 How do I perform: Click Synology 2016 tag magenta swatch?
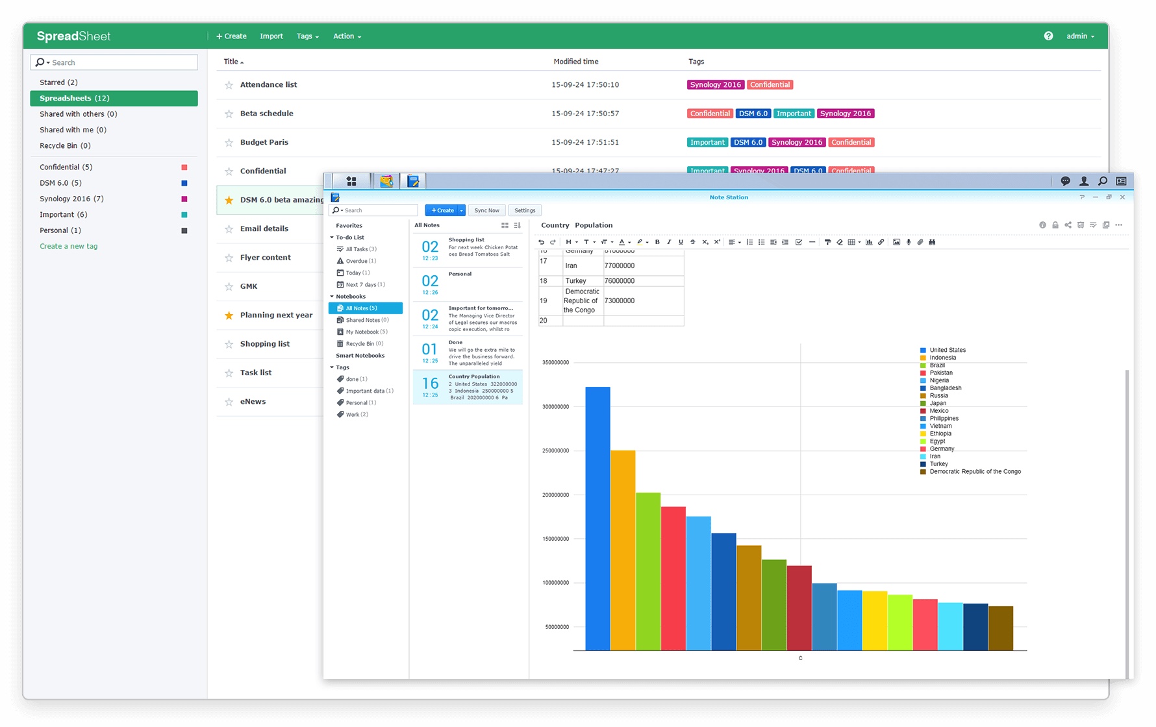tap(184, 199)
